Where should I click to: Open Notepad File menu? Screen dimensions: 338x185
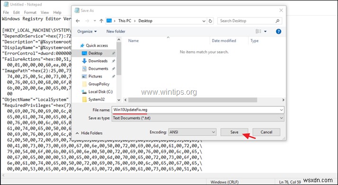[6, 12]
